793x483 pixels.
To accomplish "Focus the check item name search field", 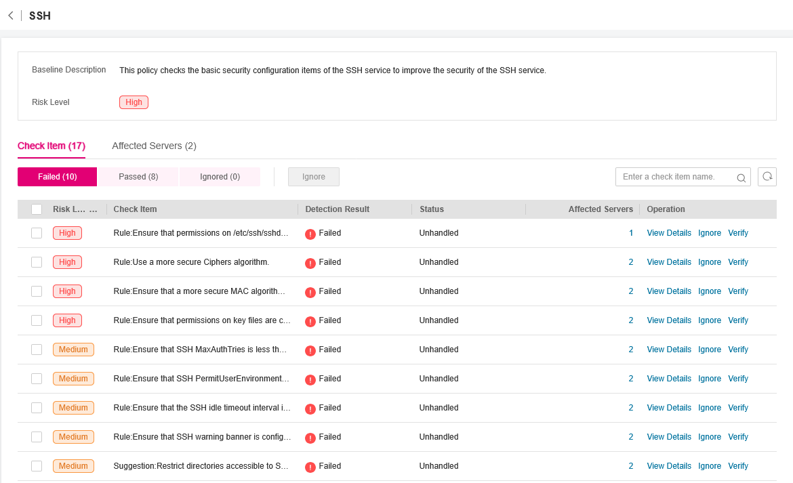I will coord(676,177).
